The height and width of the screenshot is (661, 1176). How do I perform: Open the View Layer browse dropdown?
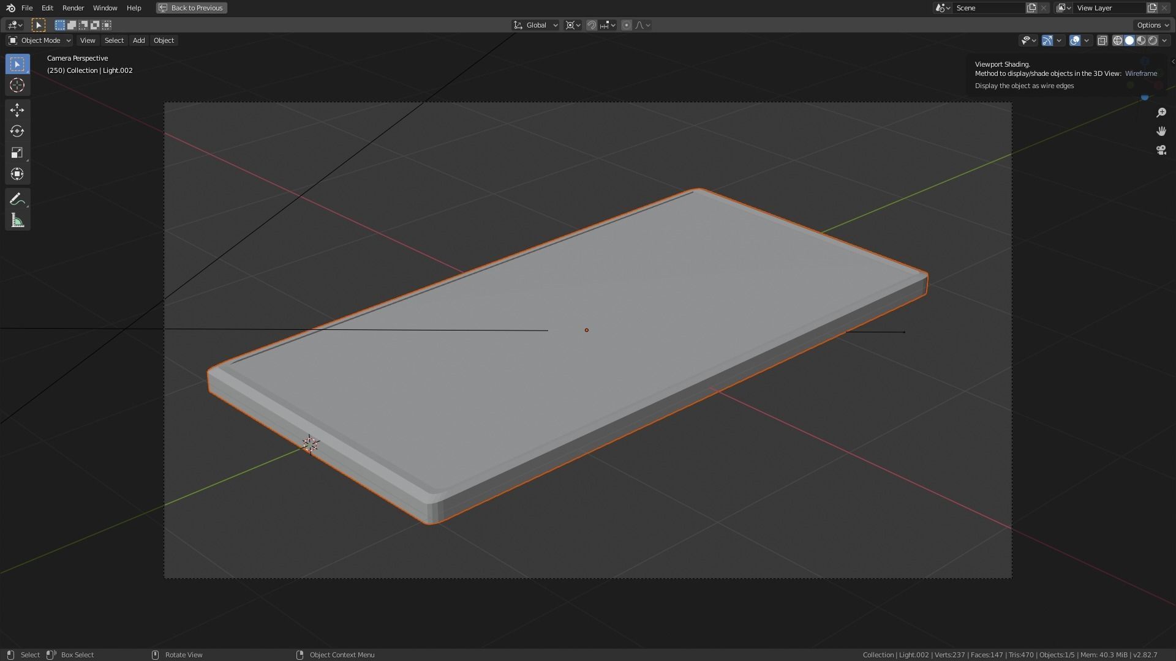pos(1063,8)
